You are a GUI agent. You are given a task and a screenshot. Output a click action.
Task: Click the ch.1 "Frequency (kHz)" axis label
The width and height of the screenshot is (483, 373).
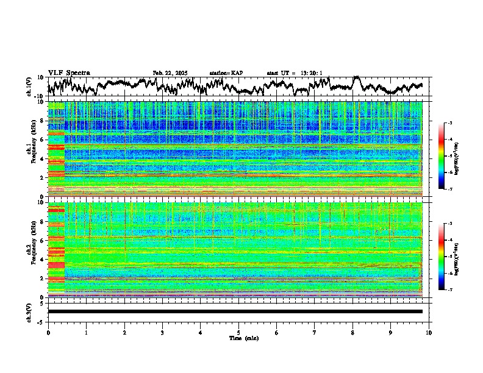(34, 141)
